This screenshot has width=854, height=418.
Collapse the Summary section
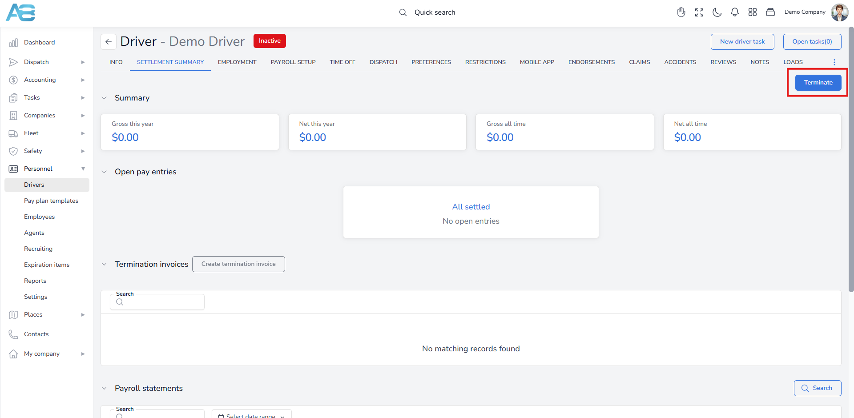coord(104,98)
